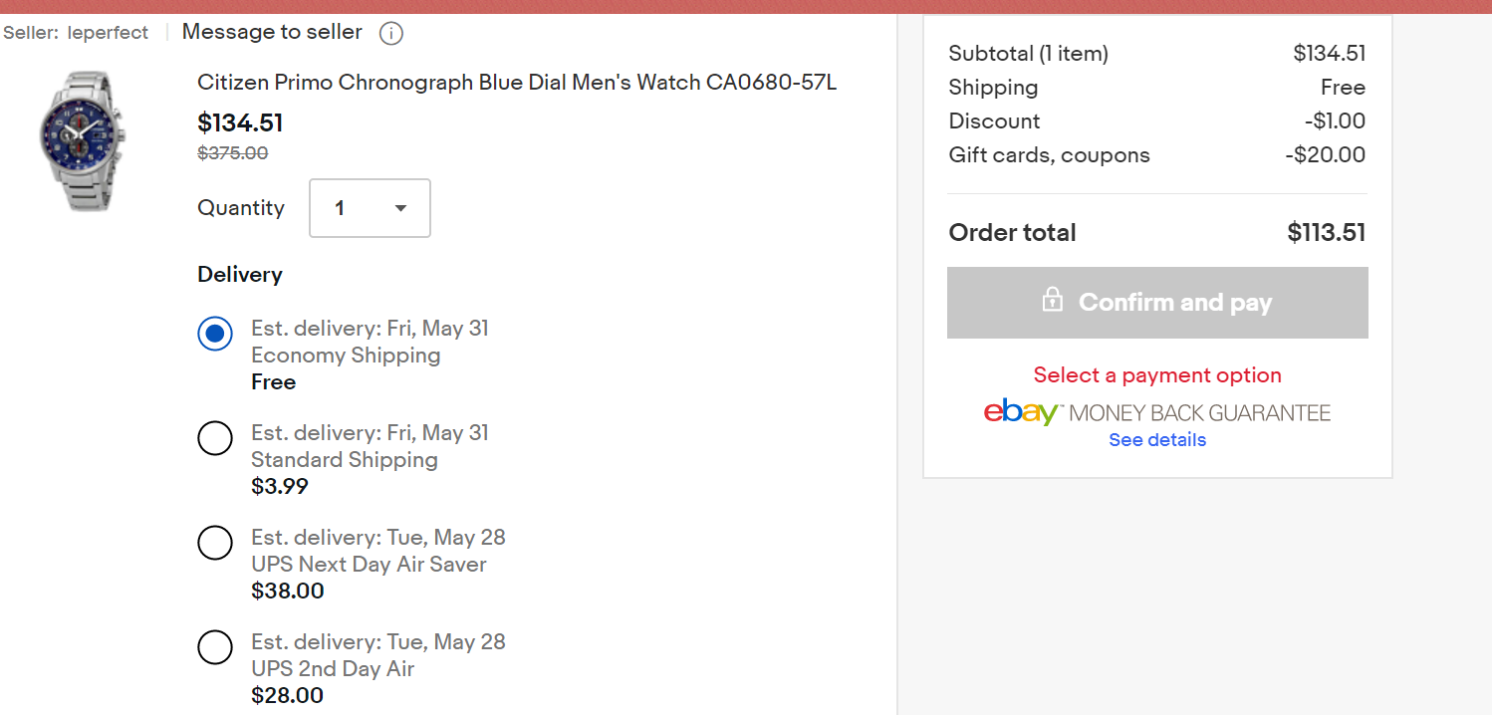Open the Quantity dropdown

click(371, 208)
